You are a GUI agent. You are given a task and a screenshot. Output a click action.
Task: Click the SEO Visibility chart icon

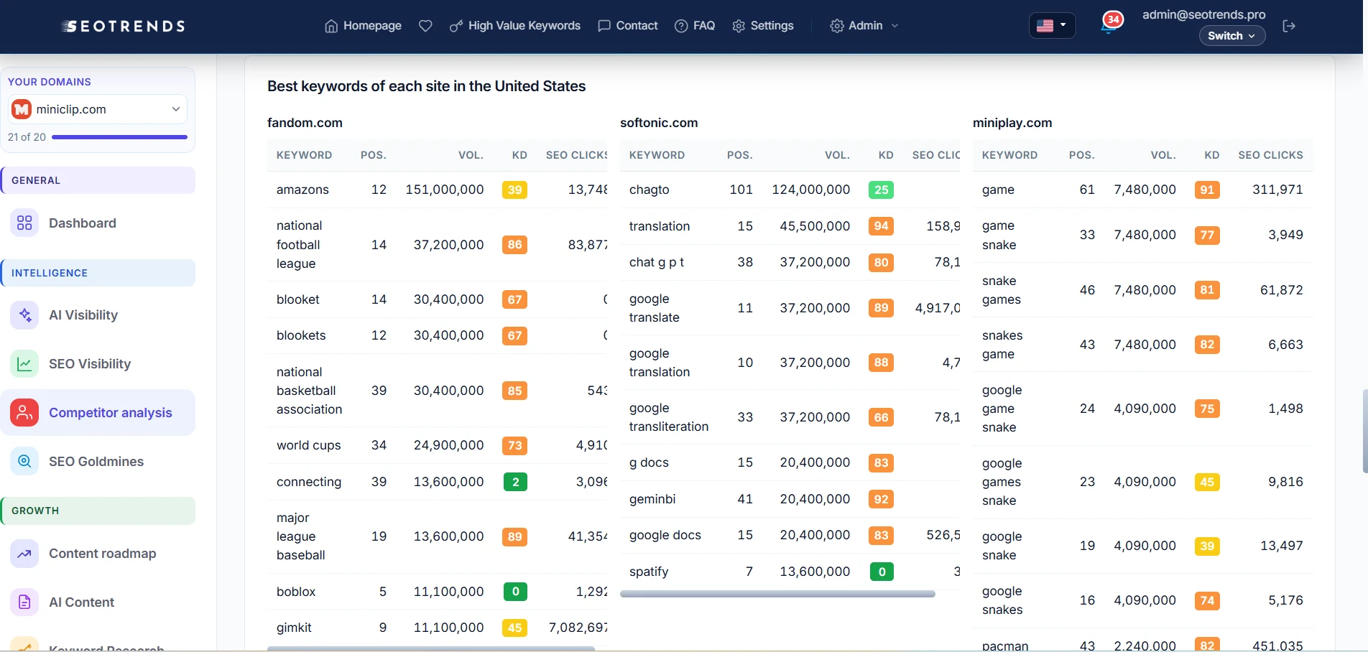(x=24, y=364)
